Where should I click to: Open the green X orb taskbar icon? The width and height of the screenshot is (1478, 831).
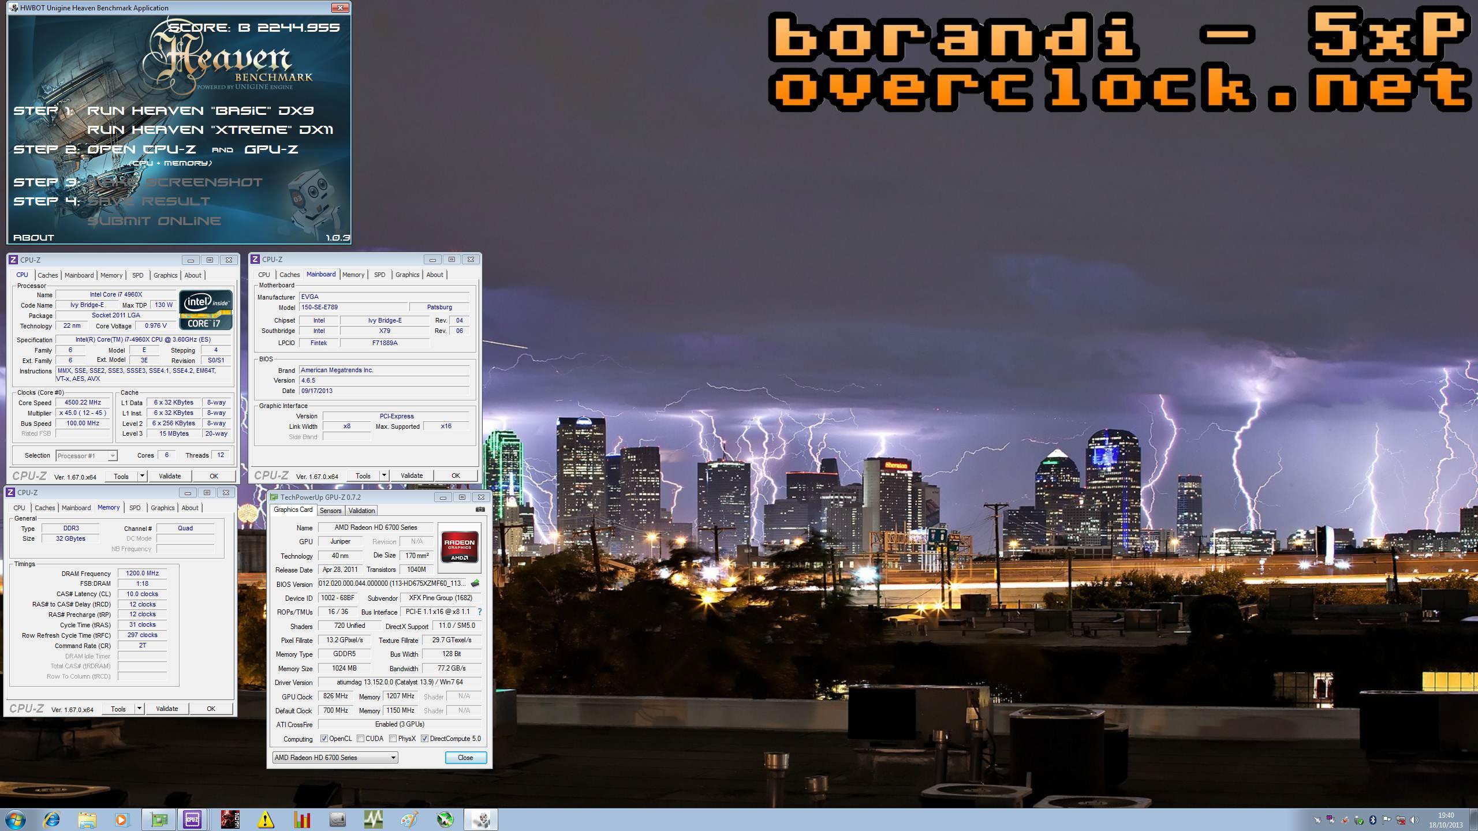coord(445,819)
